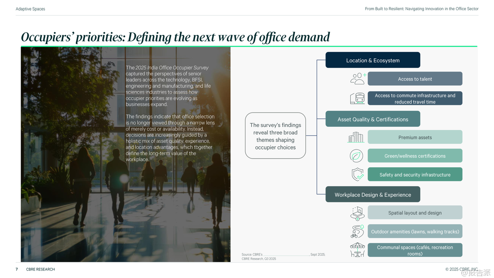Image resolution: width=494 pixels, height=278 pixels.
Task: Select the Asset Quality & Certifications header
Action: click(373, 119)
